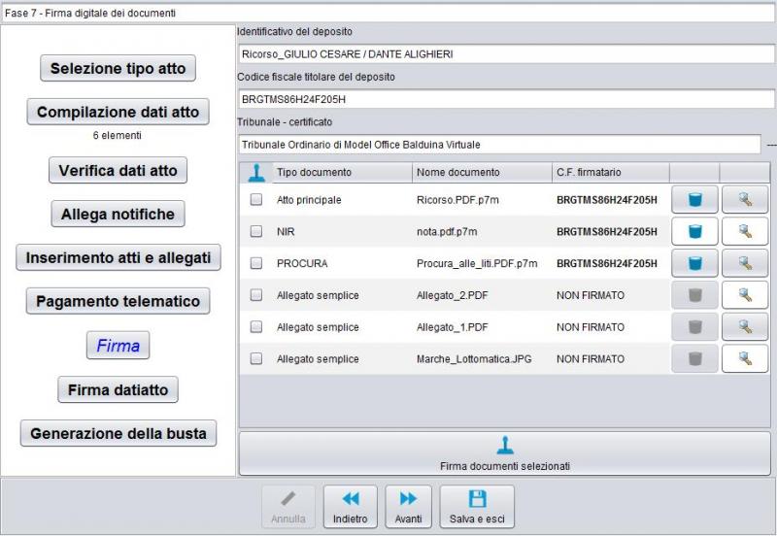Preview Marche_Lottomatica.JPG with magnifier icon

point(745,358)
